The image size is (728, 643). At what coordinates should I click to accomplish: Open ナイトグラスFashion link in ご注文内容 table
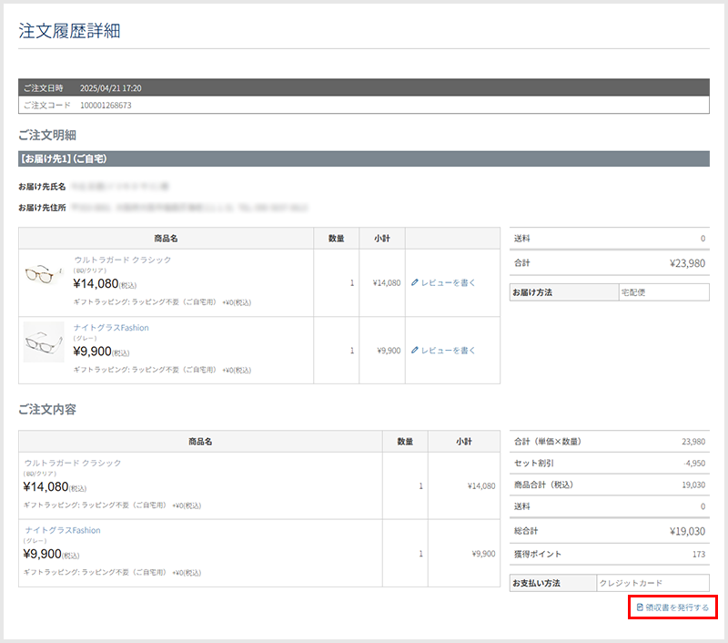tap(63, 530)
